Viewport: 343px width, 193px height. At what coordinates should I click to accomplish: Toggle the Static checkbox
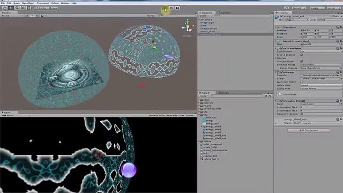pos(332,16)
